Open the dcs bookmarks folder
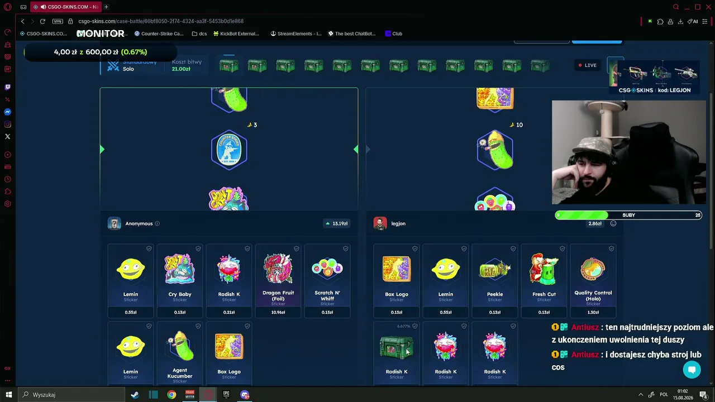Screen dimensions: 715x402 199,33
